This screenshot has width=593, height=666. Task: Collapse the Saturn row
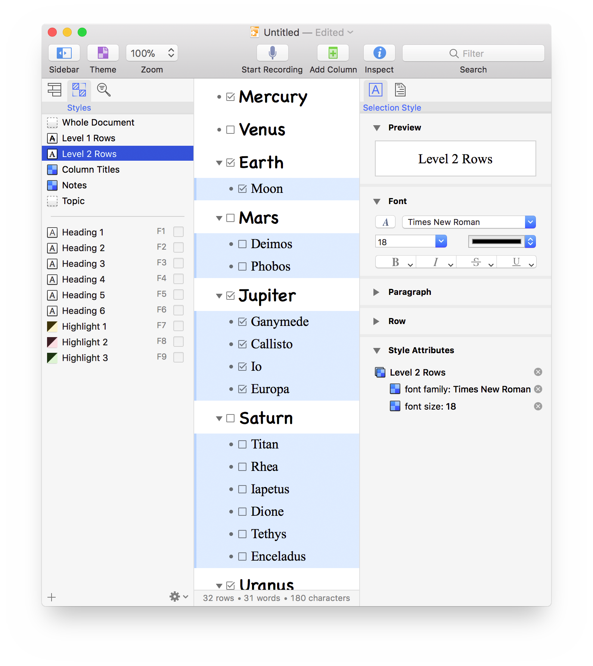(x=219, y=419)
